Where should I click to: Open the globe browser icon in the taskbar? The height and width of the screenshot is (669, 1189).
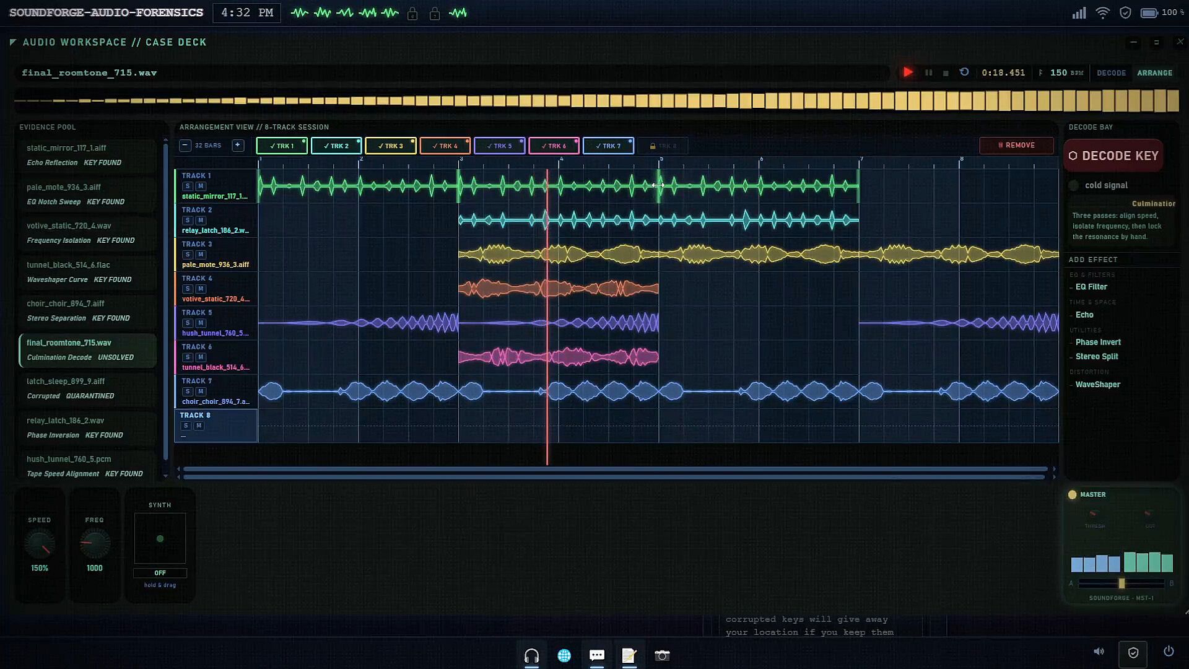click(x=564, y=655)
